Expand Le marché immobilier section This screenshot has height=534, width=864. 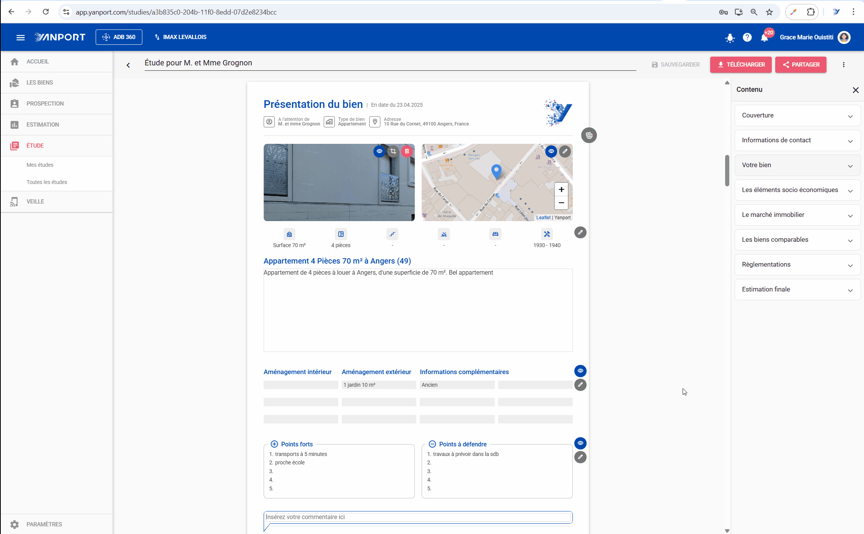[x=797, y=215]
